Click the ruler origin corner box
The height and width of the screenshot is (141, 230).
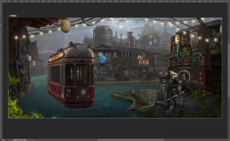coord(1,1)
